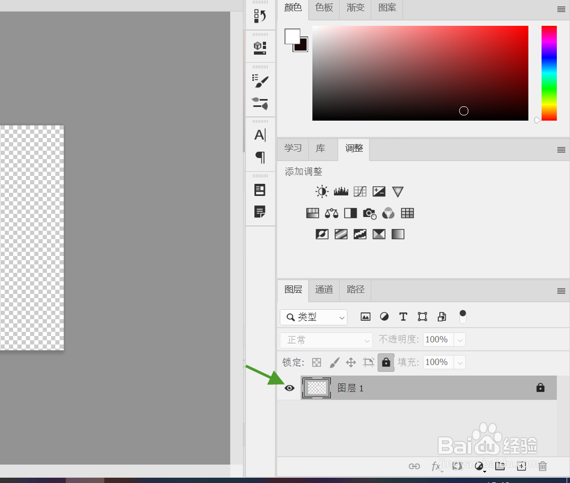Open the 正常 blend mode dropdown
This screenshot has width=570, height=483.
[x=326, y=340]
